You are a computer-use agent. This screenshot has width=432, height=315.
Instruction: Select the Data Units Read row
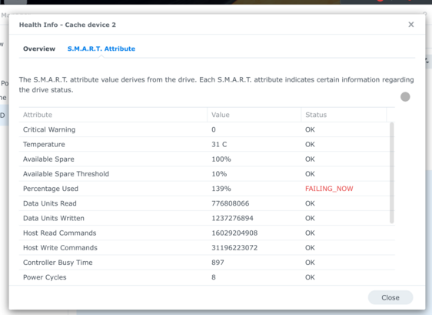point(204,203)
